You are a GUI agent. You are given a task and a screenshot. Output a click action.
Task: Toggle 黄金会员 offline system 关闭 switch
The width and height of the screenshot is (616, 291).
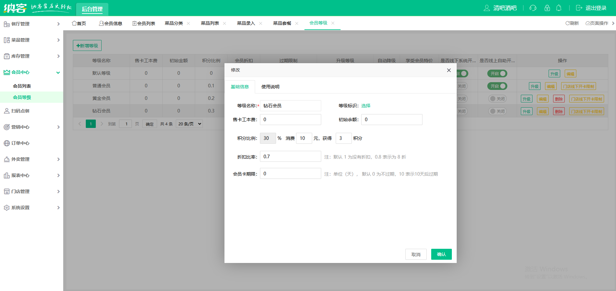[x=462, y=99]
